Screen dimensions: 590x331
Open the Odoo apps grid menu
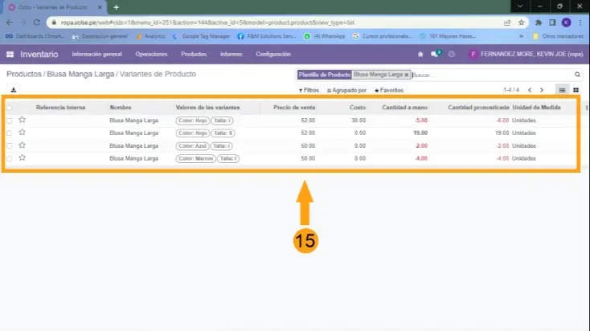click(x=10, y=54)
